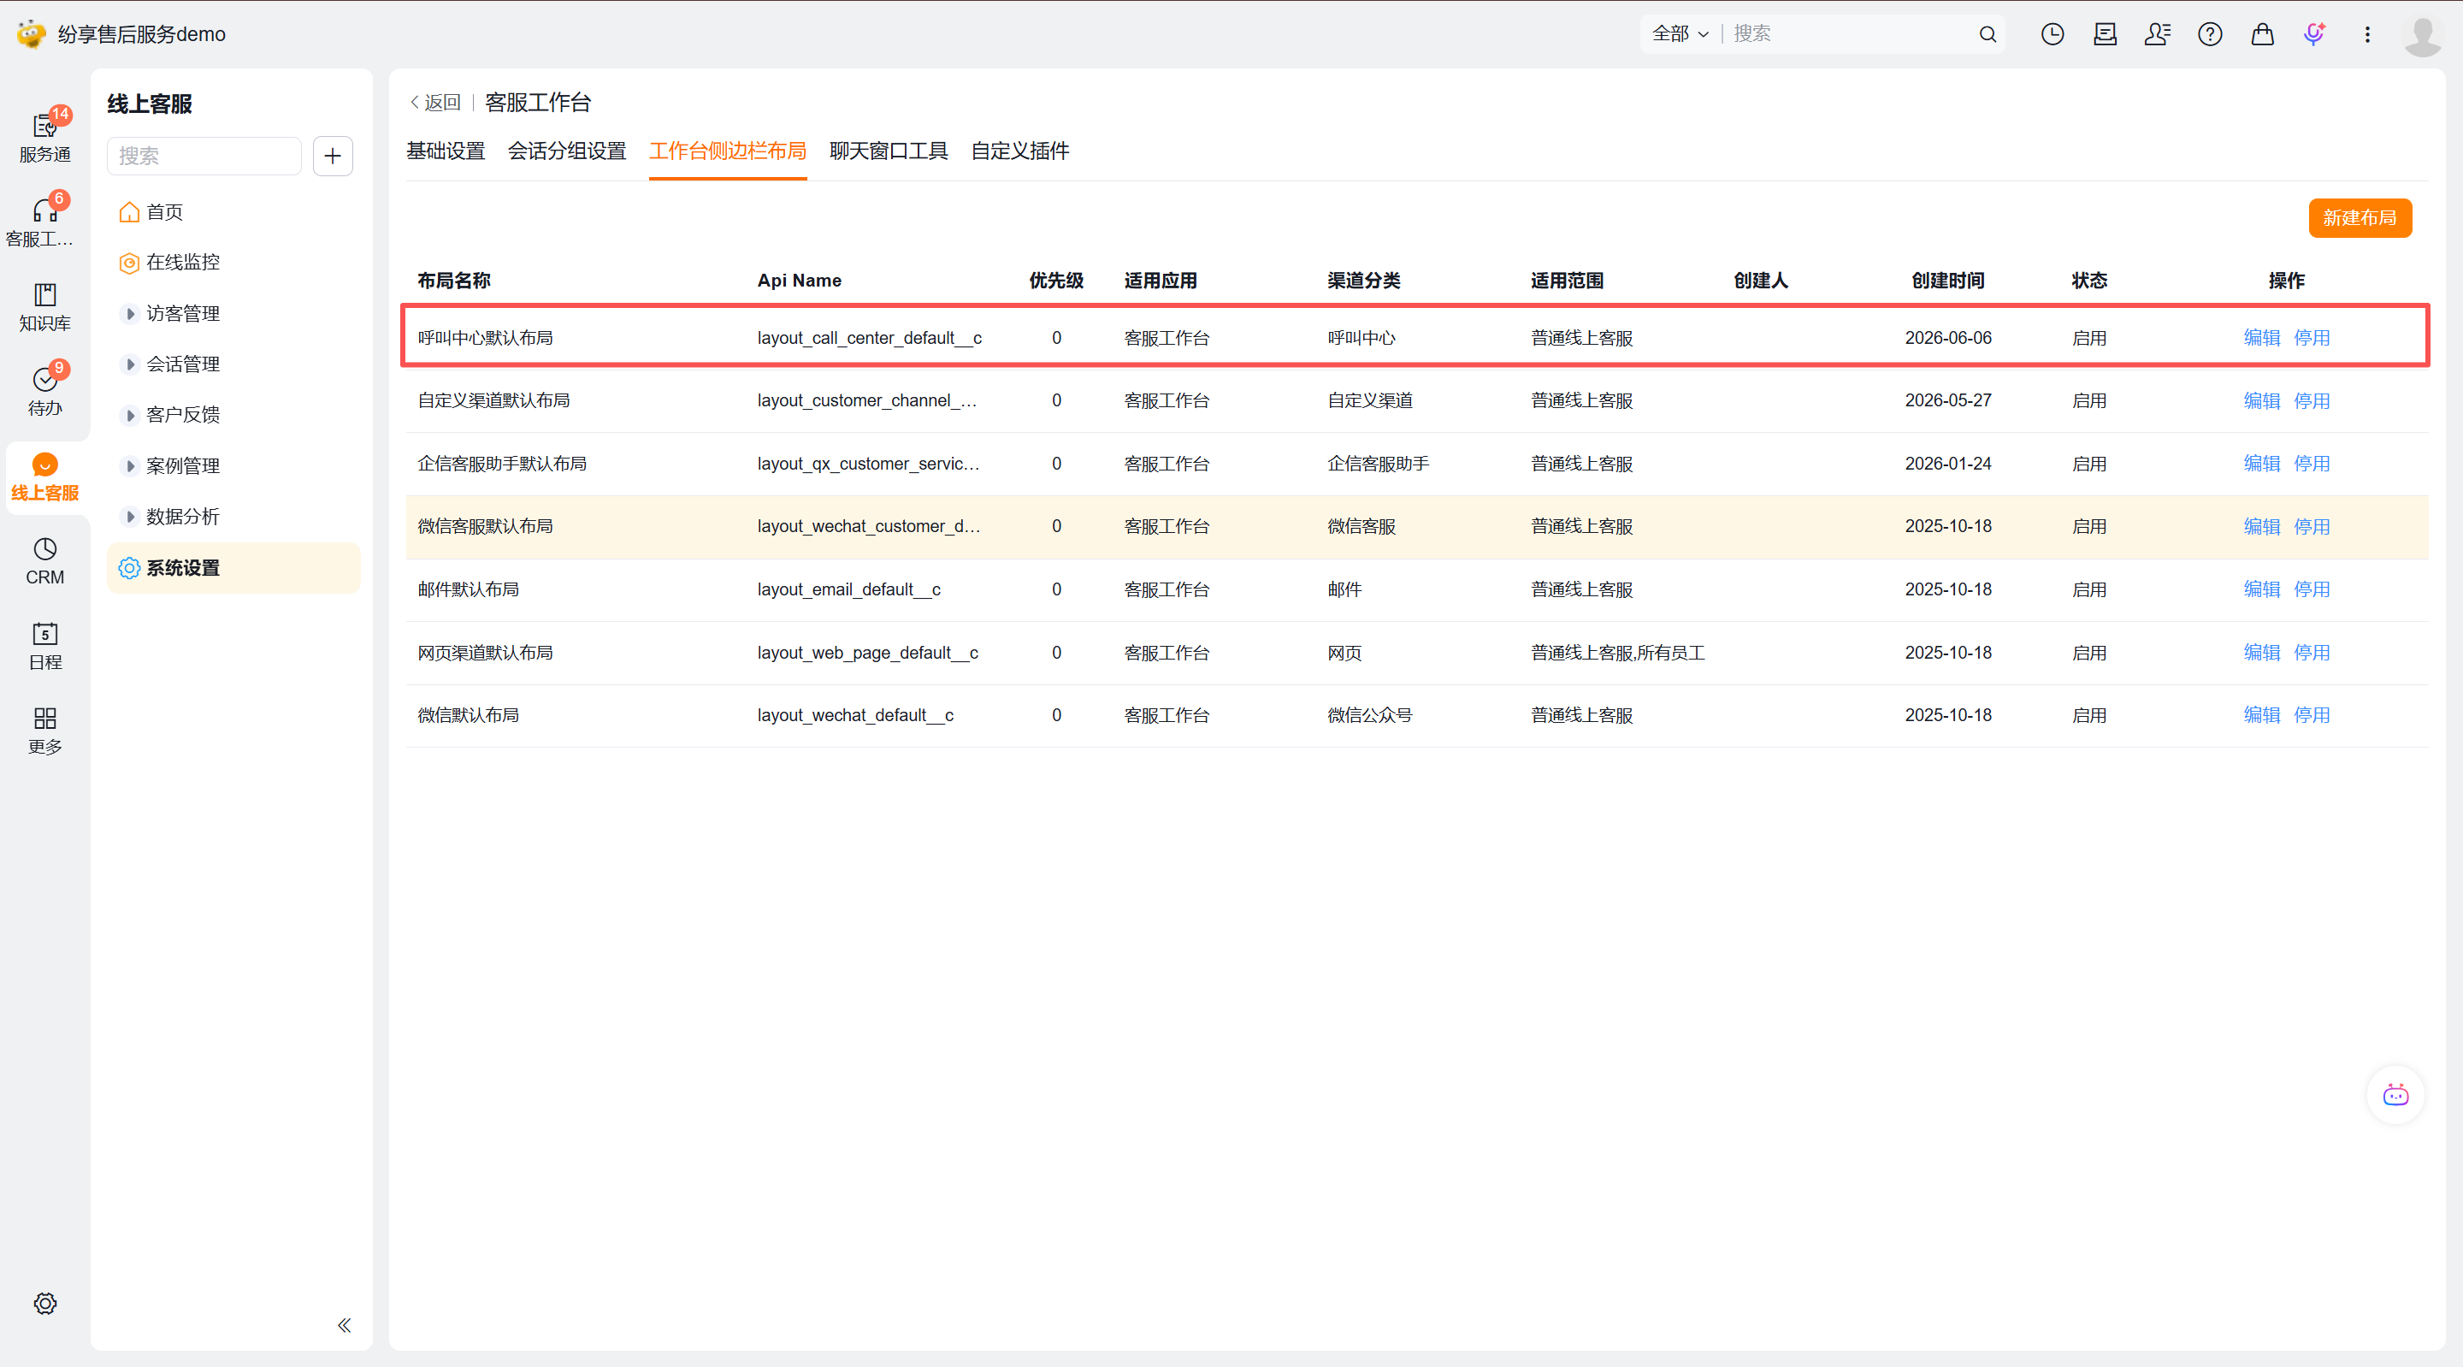The height and width of the screenshot is (1367, 2463).
Task: Click 编辑 for 呼叫中心默认布局 row
Action: tap(2261, 338)
